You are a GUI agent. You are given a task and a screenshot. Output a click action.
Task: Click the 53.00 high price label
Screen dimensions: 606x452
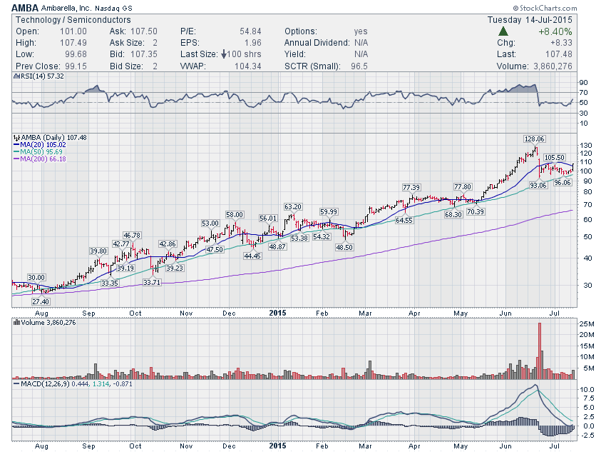[210, 224]
